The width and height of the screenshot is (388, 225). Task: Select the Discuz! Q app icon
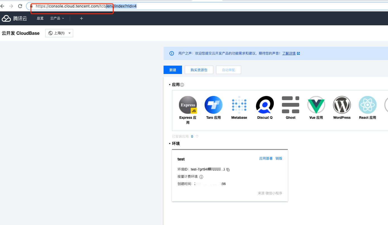click(x=265, y=105)
